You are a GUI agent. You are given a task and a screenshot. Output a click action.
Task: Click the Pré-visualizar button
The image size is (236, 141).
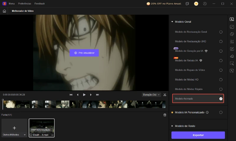tap(84, 53)
